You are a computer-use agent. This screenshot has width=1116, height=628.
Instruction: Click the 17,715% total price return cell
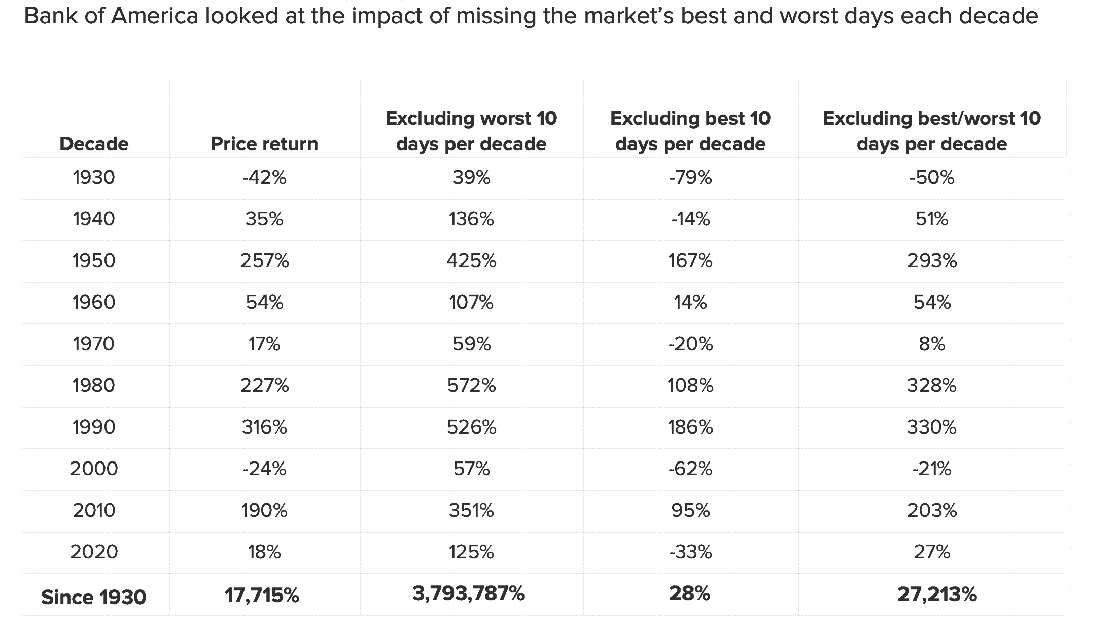pos(262,595)
